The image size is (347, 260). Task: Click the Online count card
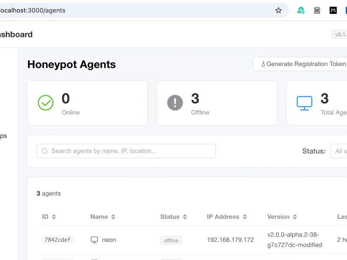(x=88, y=103)
